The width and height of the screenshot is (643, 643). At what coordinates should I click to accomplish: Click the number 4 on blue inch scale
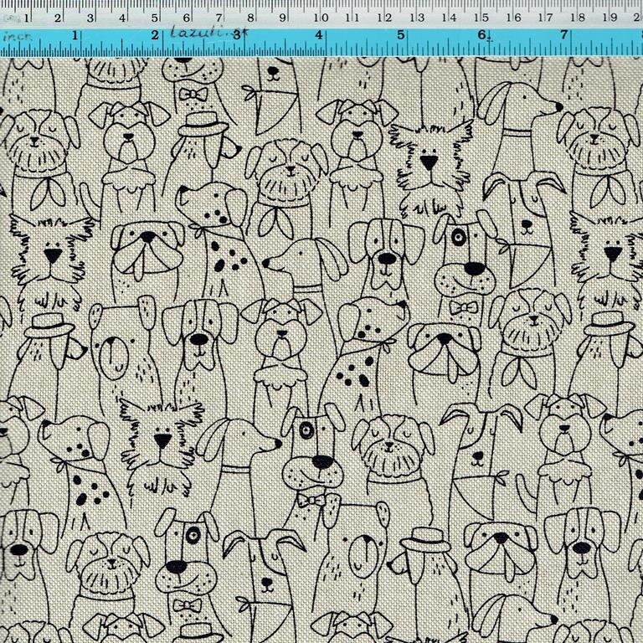pyautogui.click(x=319, y=35)
